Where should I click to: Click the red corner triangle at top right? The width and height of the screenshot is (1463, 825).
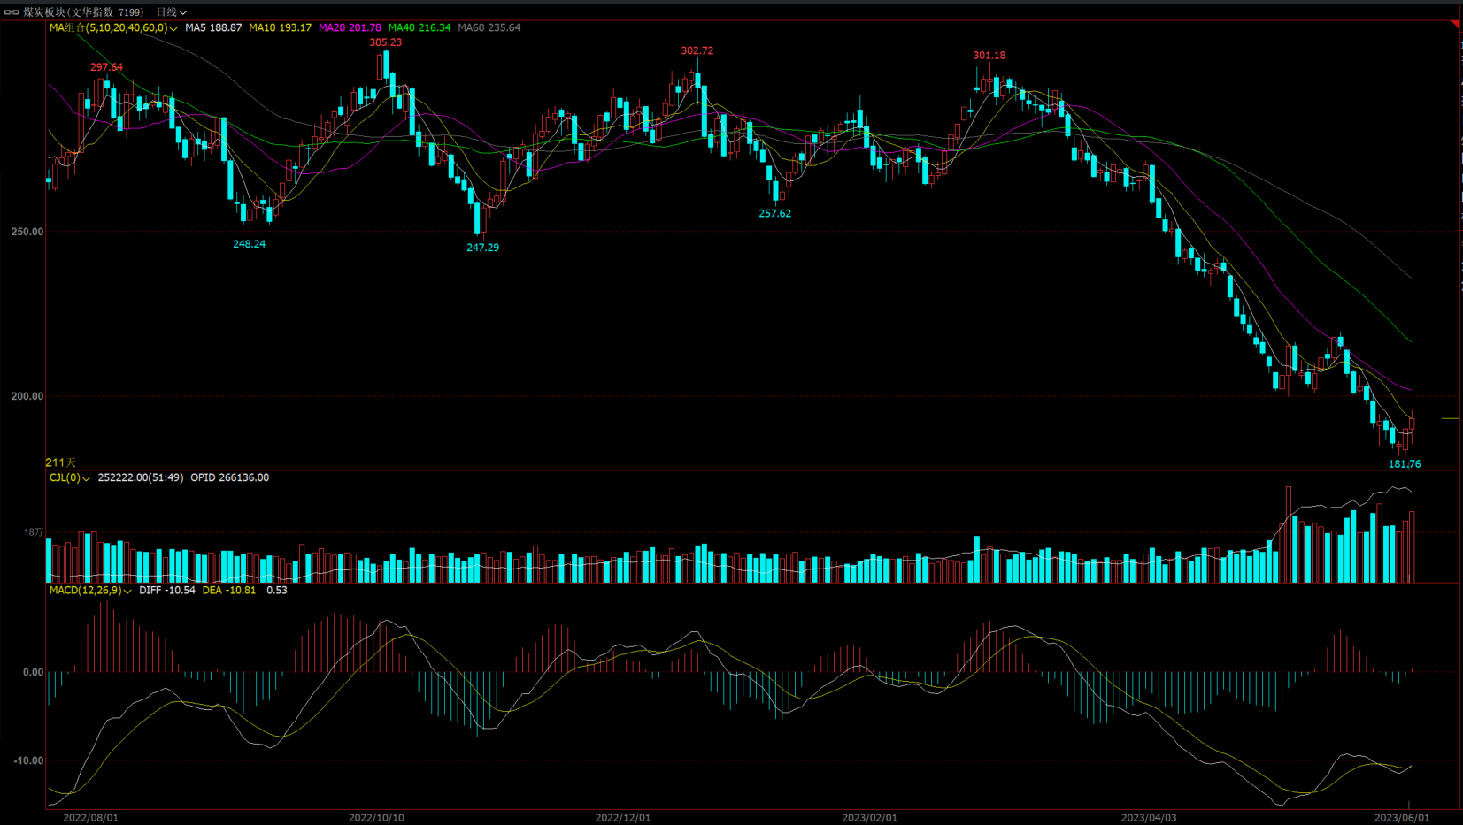1457,24
